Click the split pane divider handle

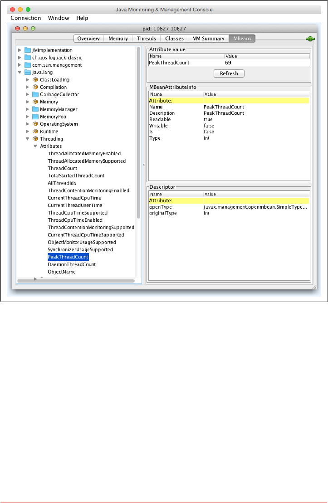tap(144, 165)
